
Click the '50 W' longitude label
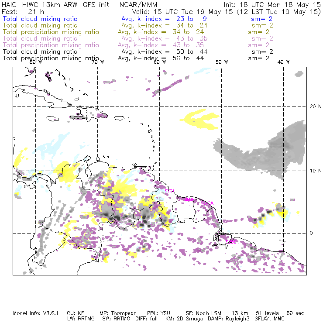coord(222,62)
